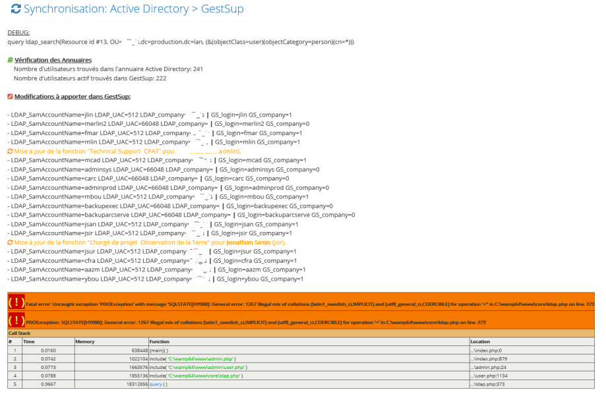Select the {main}( ) function cell
The image size is (606, 396).
coord(309,351)
